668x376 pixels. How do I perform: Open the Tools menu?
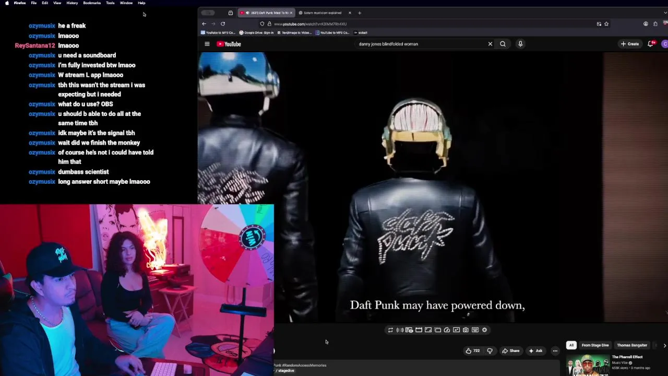pyautogui.click(x=110, y=3)
